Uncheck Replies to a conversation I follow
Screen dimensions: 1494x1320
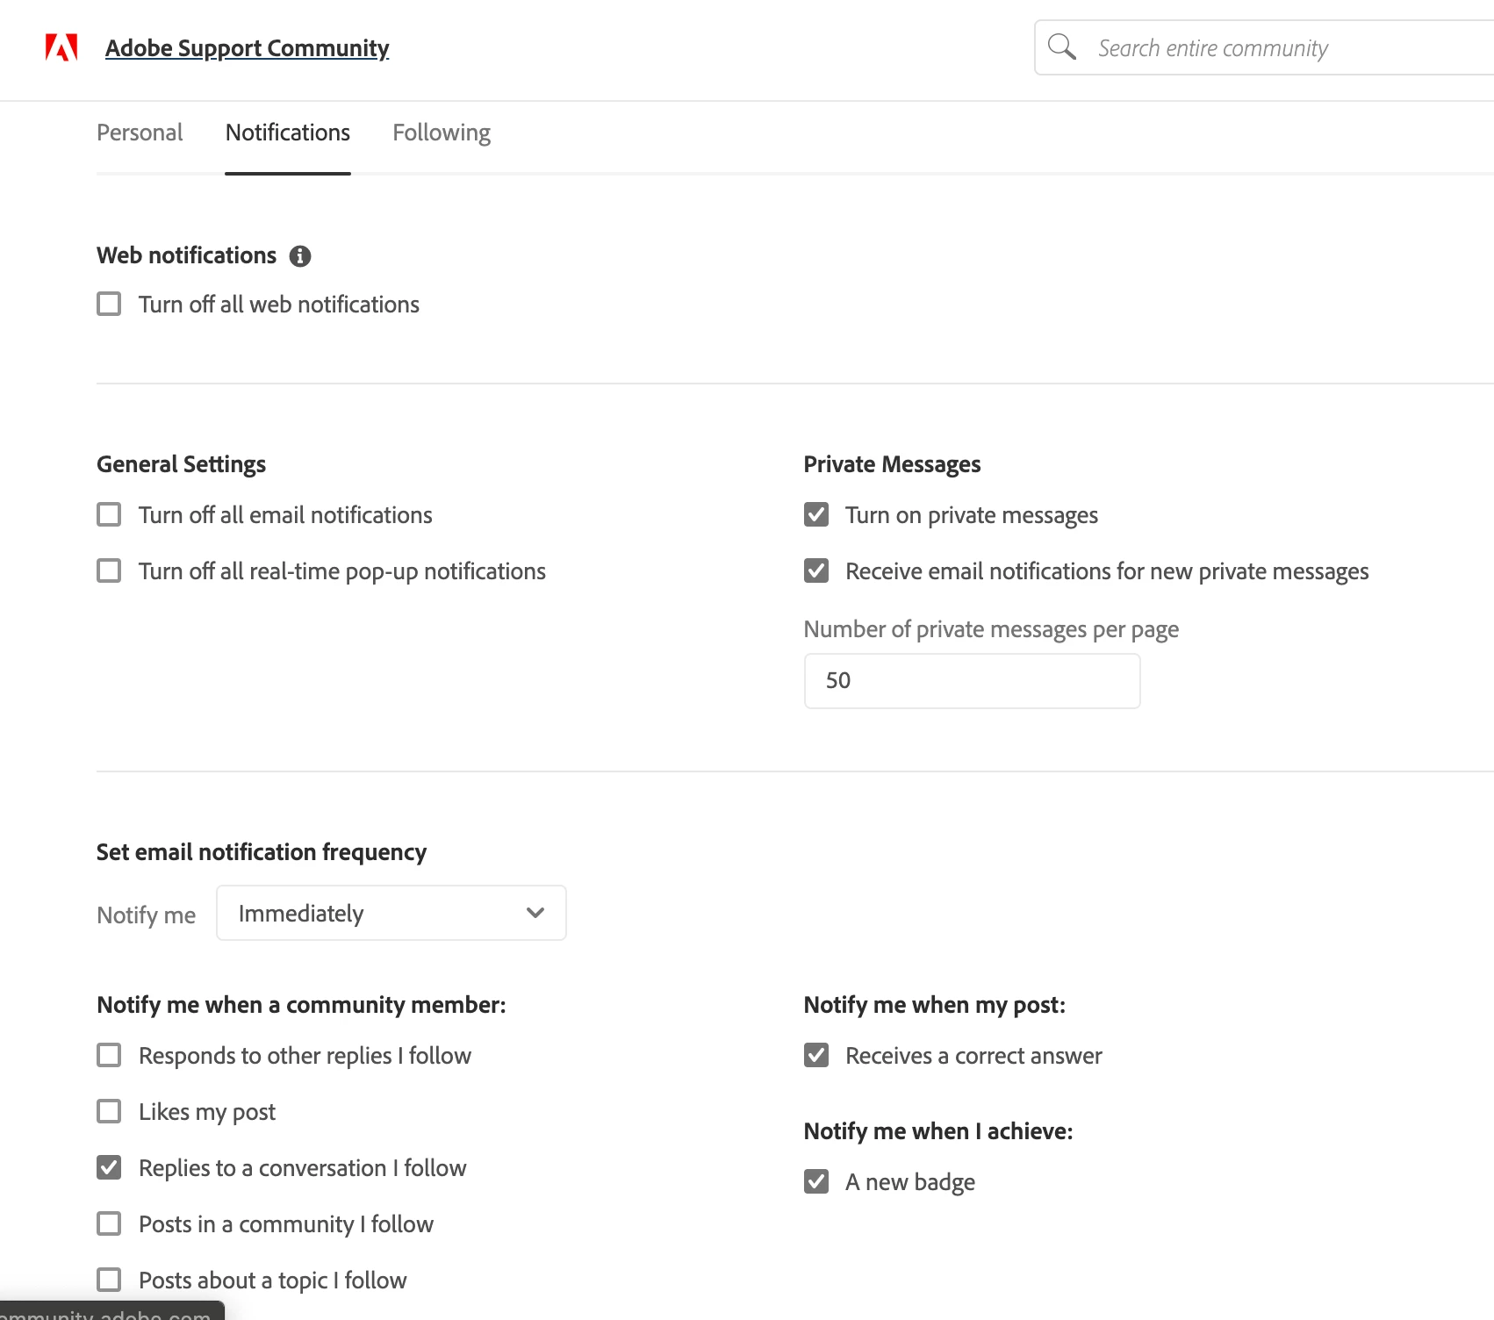pyautogui.click(x=109, y=1167)
